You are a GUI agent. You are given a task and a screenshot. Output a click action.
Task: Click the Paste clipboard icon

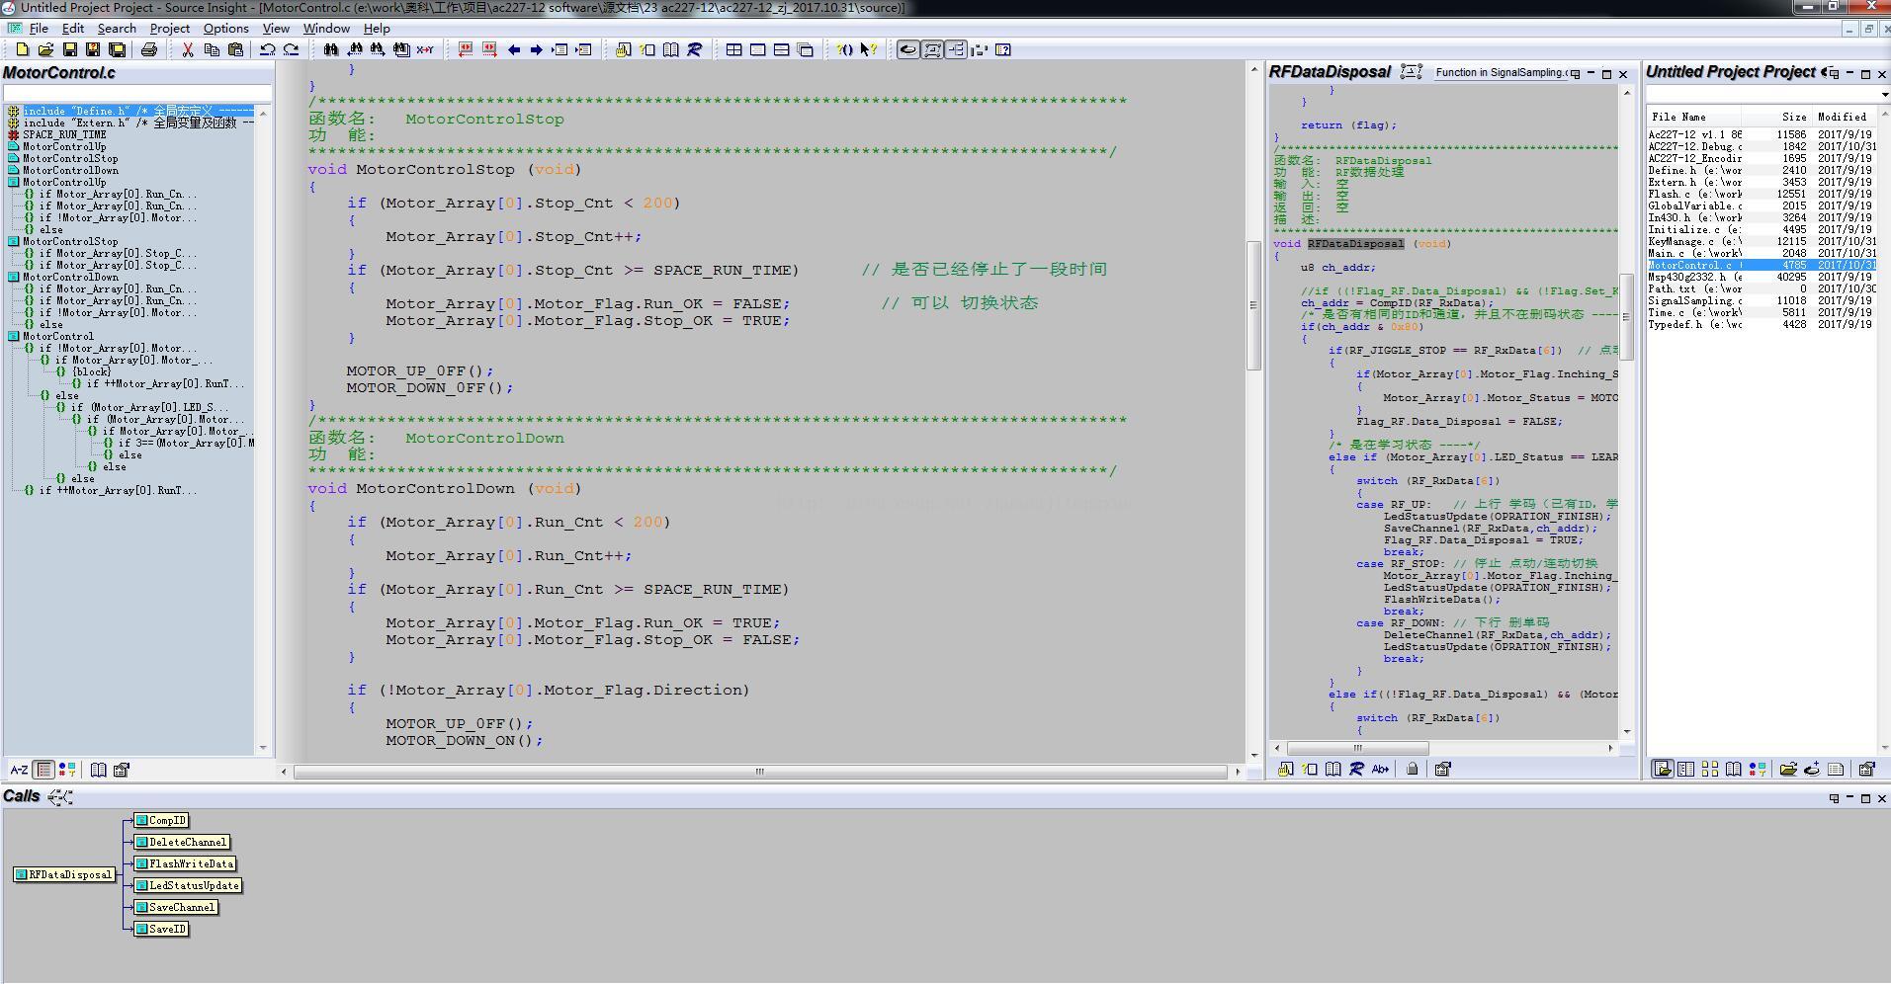click(x=235, y=49)
